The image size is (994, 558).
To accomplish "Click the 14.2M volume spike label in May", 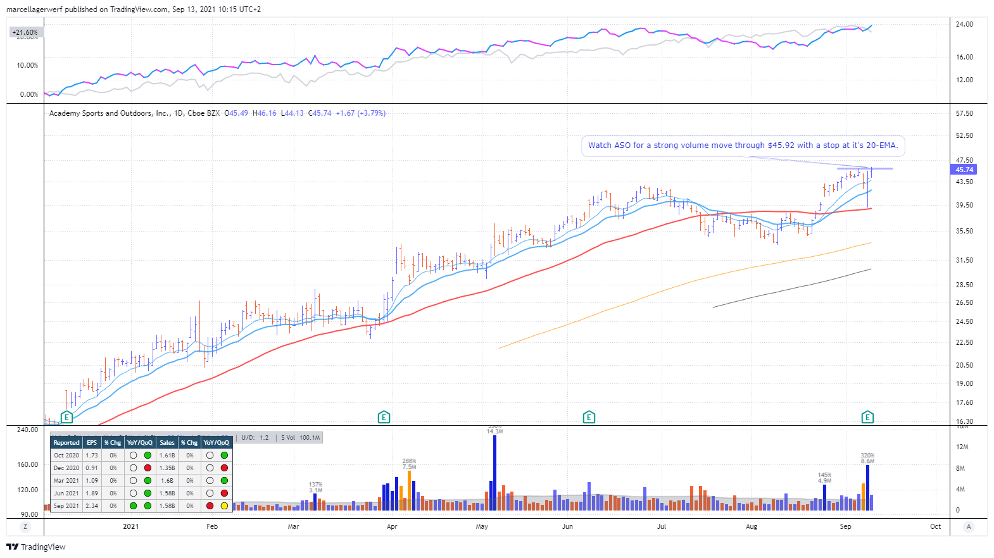I will (x=494, y=431).
